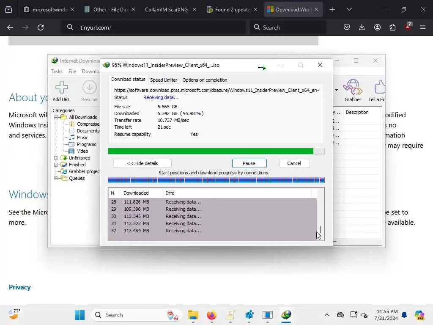
Task: Click the tinyurl.com address bar
Action: click(153, 28)
